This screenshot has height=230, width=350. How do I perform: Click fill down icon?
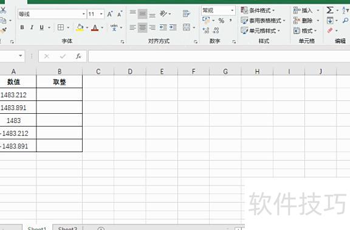[x=330, y=21]
